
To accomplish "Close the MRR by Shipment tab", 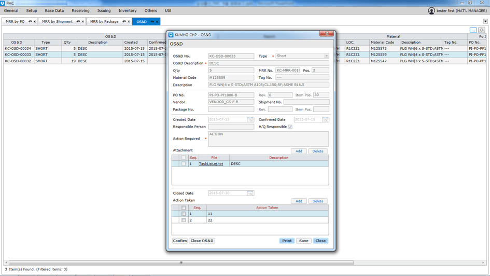I will (x=83, y=22).
